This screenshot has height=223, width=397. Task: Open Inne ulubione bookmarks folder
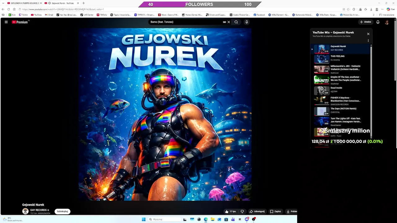point(387,15)
